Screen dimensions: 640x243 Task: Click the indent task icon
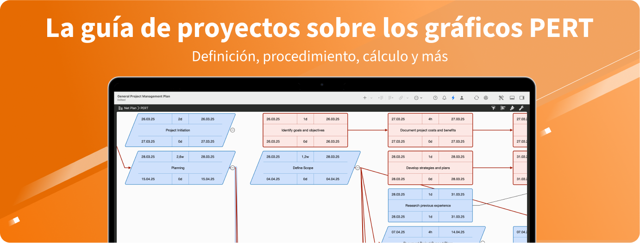[381, 98]
